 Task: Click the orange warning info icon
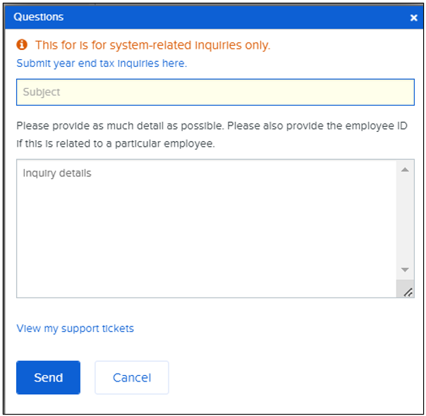coord(22,45)
